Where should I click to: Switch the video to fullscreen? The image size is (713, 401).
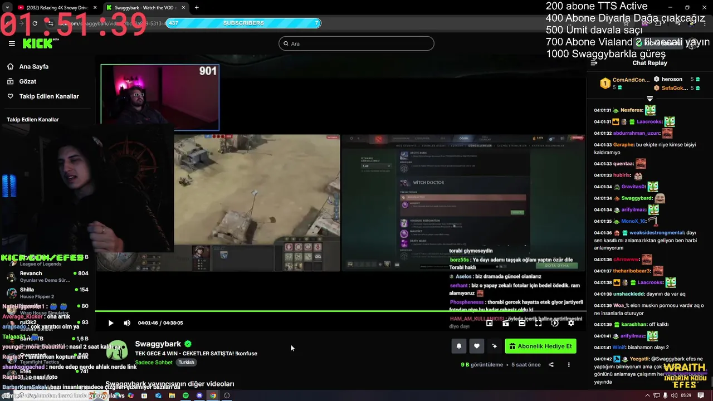pos(538,323)
